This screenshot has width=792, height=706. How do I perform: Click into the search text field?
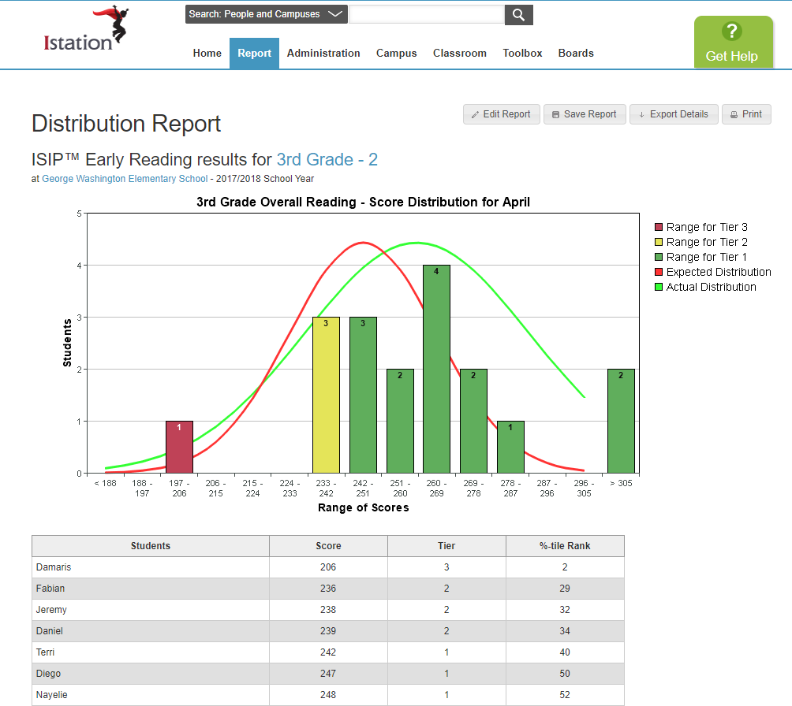pos(426,14)
